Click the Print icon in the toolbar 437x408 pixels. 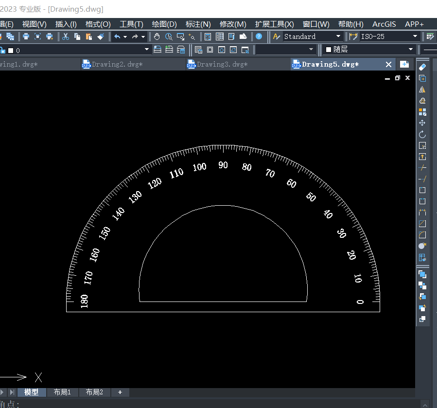pyautogui.click(x=26, y=36)
